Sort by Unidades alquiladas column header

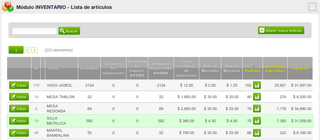click(275, 68)
